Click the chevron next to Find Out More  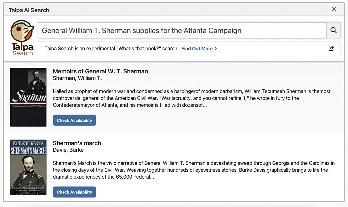216,48
